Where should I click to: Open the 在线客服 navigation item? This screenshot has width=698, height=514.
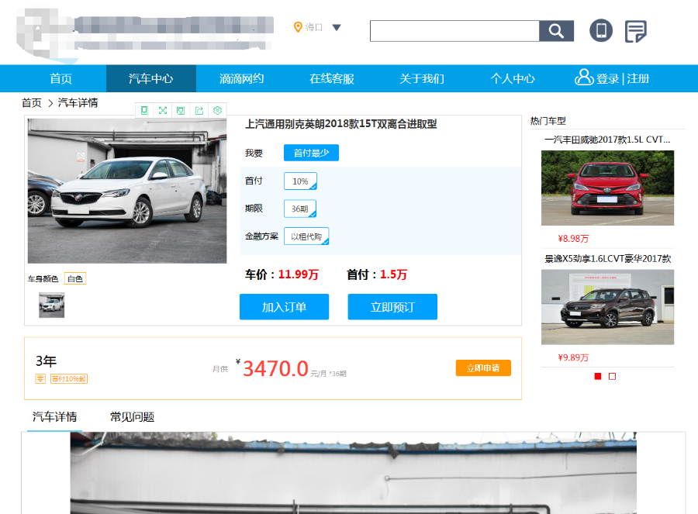pyautogui.click(x=332, y=79)
